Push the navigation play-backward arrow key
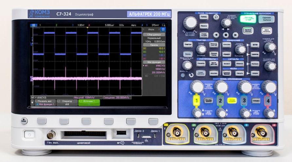This screenshot has width=292, height=162. click(216, 35)
